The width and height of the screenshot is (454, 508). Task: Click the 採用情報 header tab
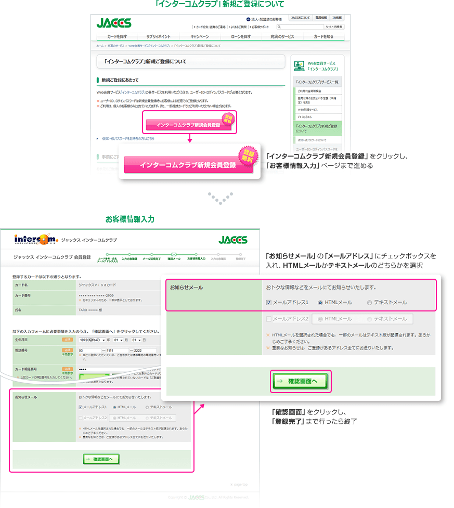tap(321, 18)
